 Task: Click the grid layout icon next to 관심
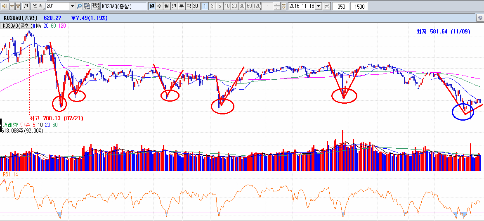pyautogui.click(x=87, y=6)
